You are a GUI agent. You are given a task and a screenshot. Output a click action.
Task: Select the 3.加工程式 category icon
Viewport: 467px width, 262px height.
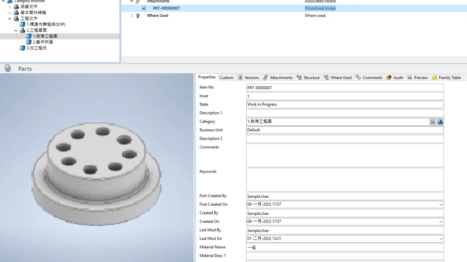point(22,48)
